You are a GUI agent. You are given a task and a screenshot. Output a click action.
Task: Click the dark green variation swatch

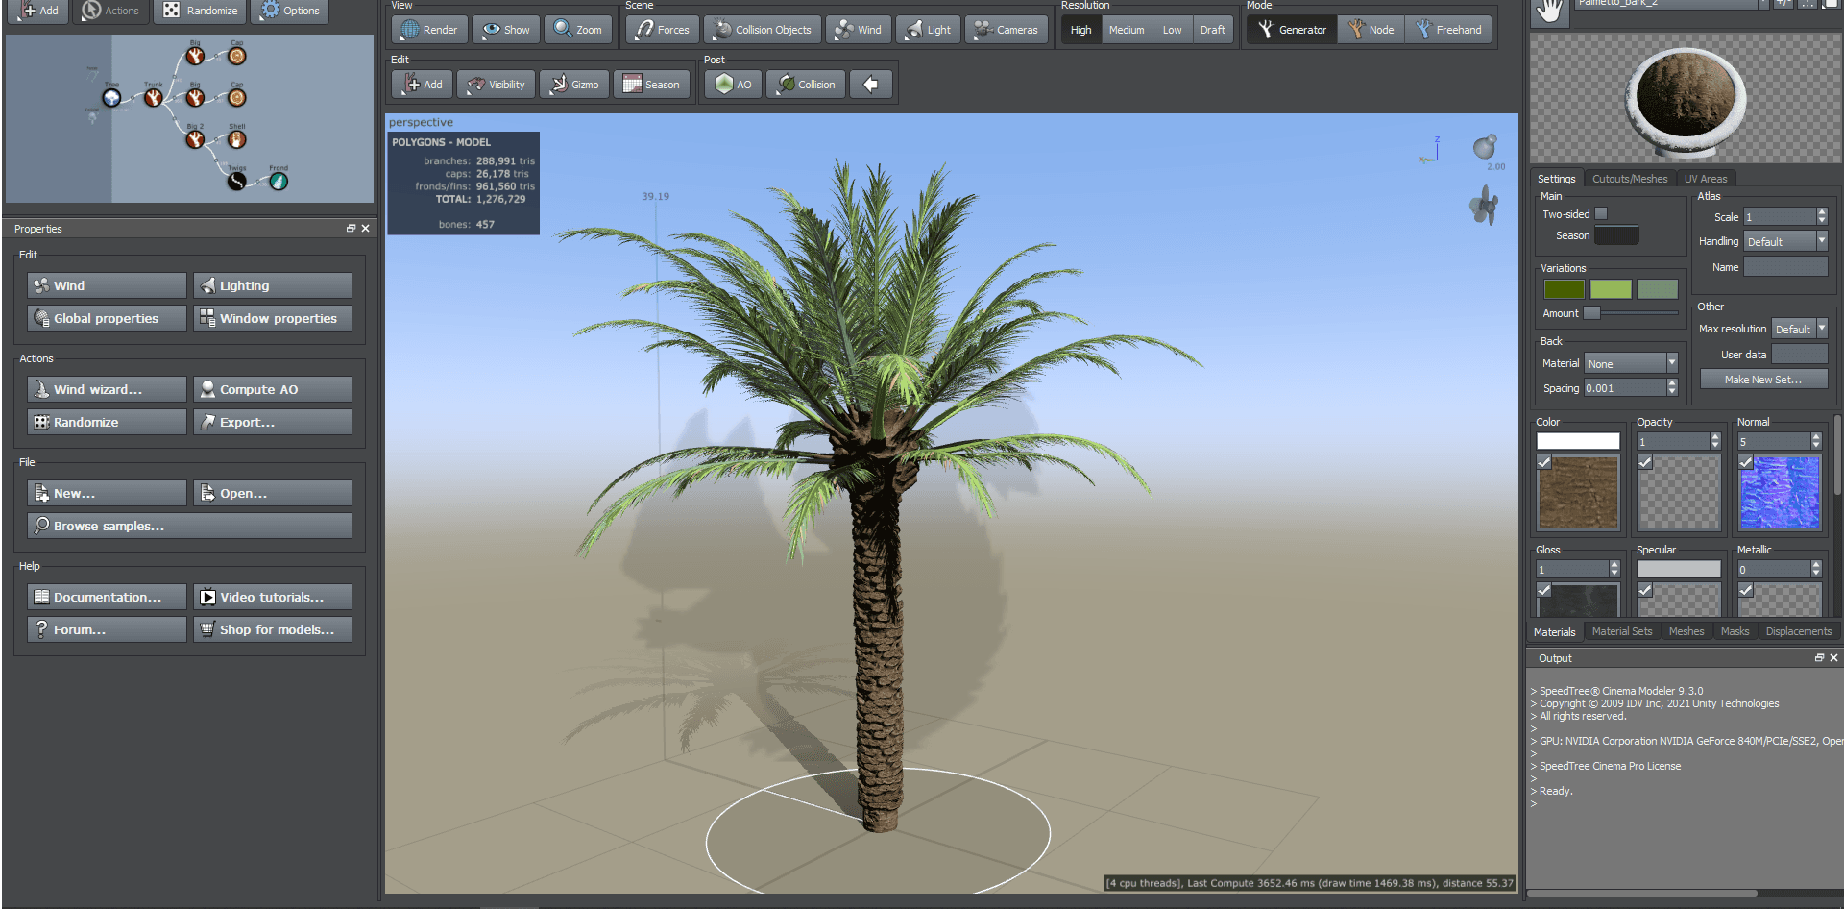point(1565,289)
